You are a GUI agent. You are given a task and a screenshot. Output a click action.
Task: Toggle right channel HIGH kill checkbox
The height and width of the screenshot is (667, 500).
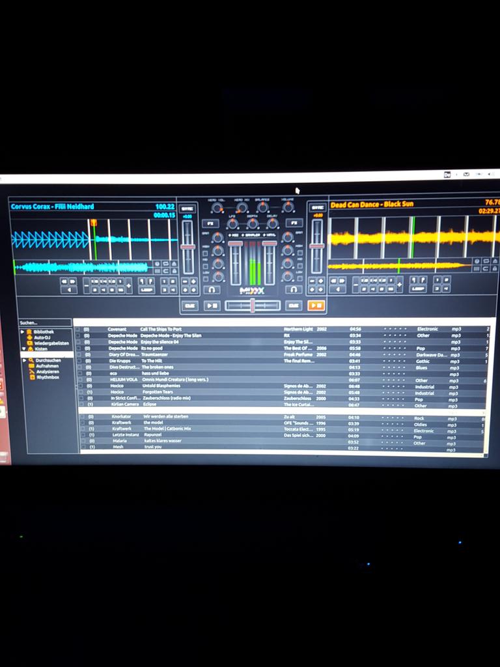pos(300,253)
